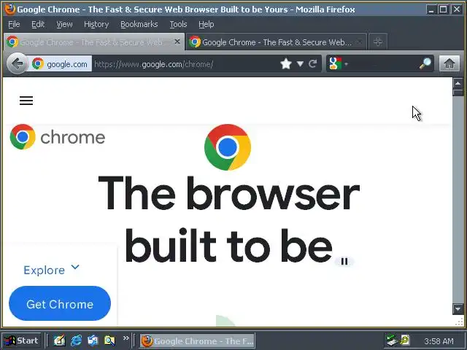467x350 pixels.
Task: Expand the quick launch overflow chevron
Action: [x=126, y=338]
